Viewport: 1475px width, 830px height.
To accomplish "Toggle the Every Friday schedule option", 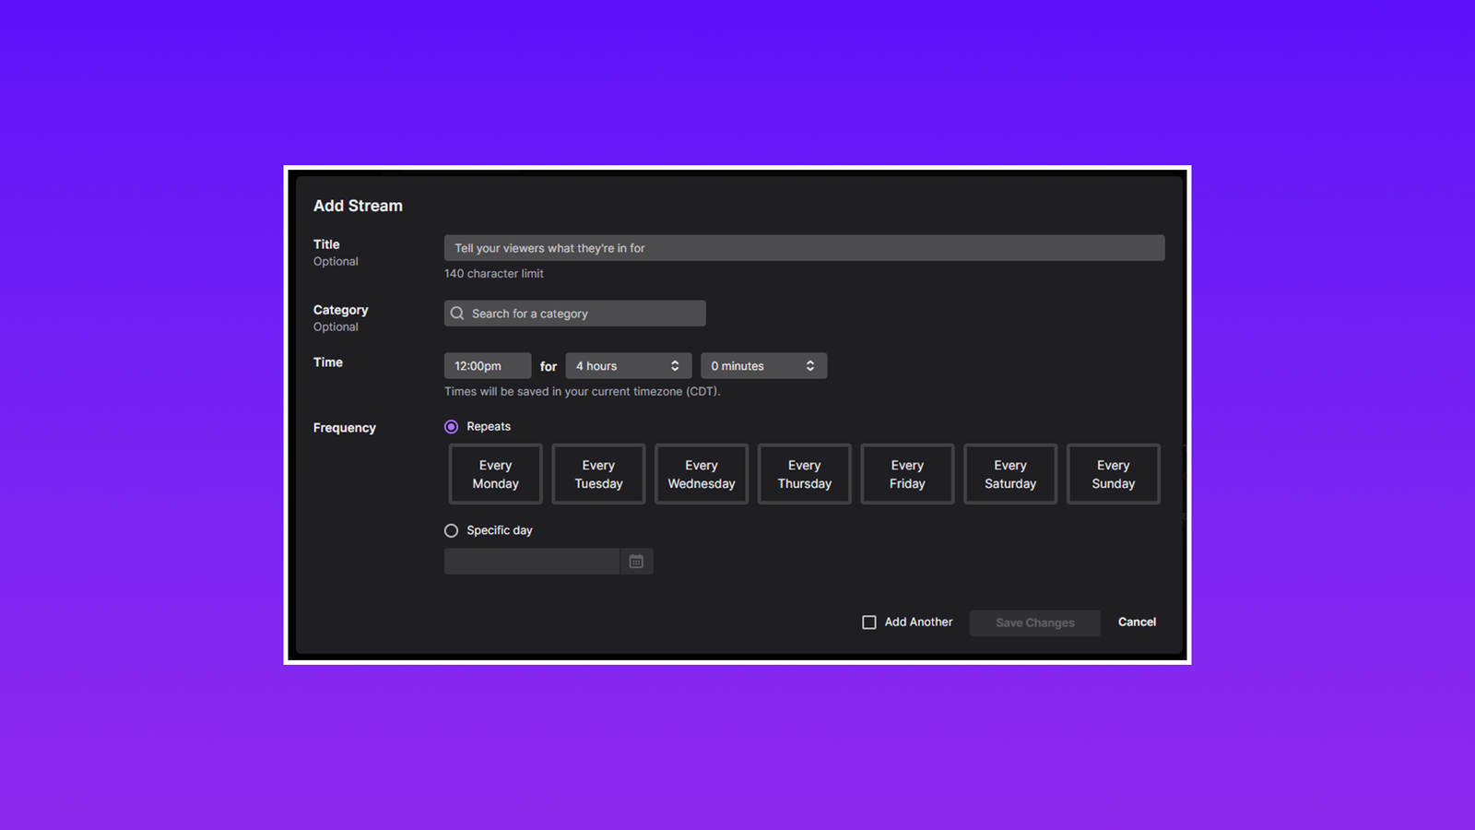I will (906, 474).
